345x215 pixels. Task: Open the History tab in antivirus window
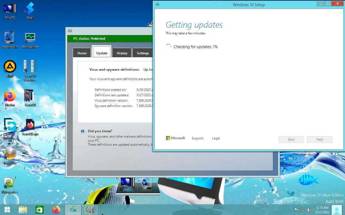(122, 53)
